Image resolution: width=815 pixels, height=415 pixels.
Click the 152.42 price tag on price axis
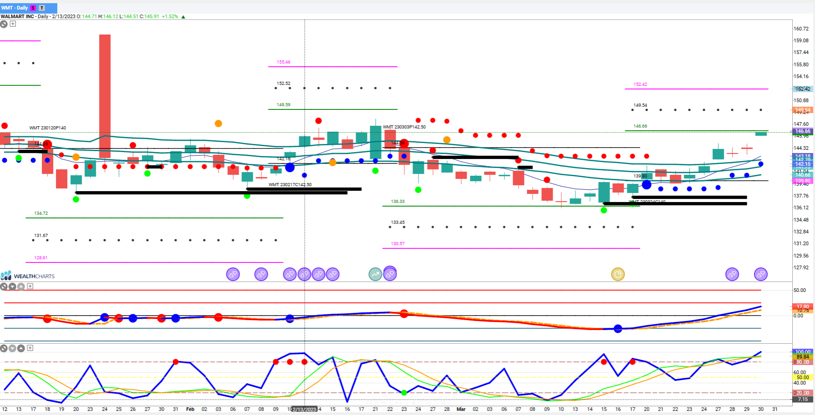(x=803, y=89)
